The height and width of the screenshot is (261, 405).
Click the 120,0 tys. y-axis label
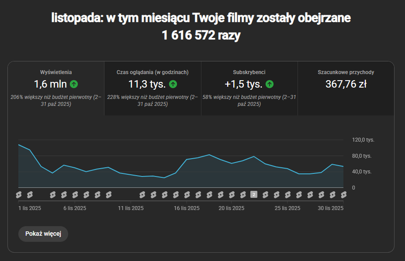pos(363,140)
